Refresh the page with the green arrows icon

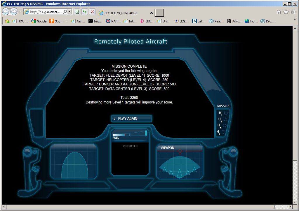(x=84, y=12)
